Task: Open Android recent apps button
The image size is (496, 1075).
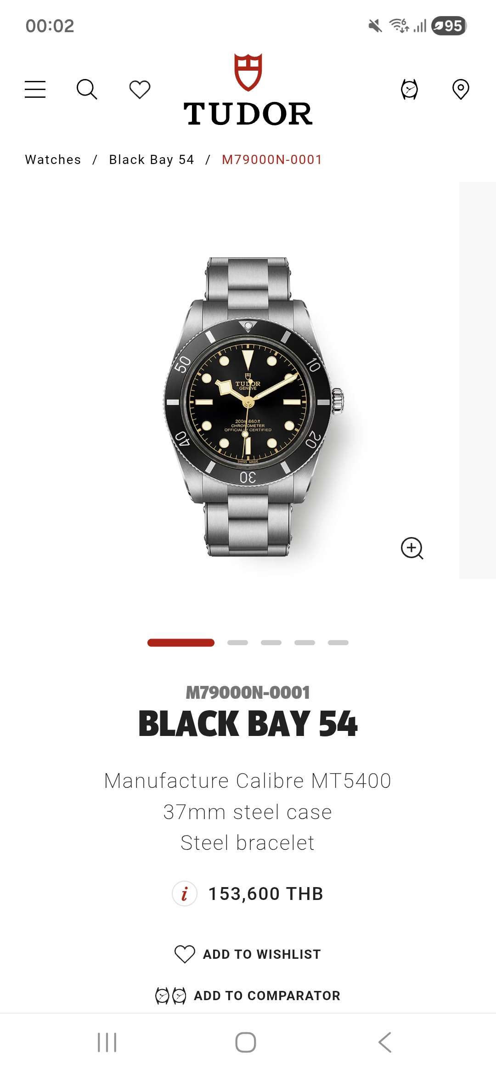Action: tap(107, 1042)
